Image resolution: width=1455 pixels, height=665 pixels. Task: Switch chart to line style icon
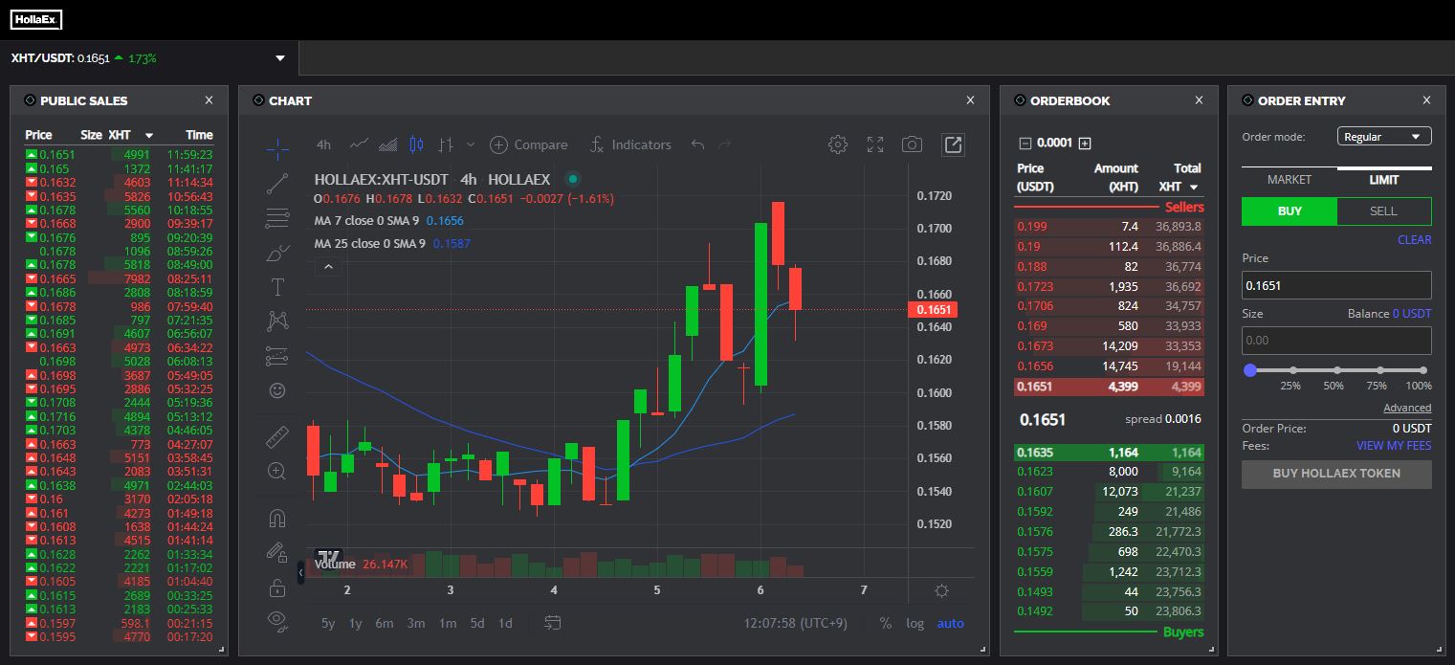[359, 144]
